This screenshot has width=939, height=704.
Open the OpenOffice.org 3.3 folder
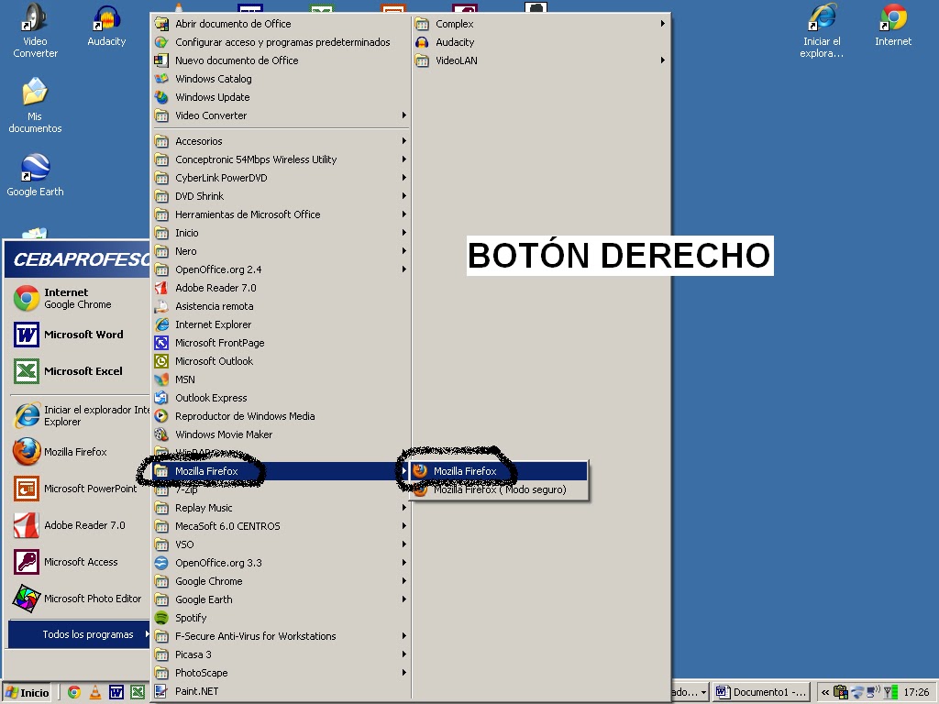[282, 563]
